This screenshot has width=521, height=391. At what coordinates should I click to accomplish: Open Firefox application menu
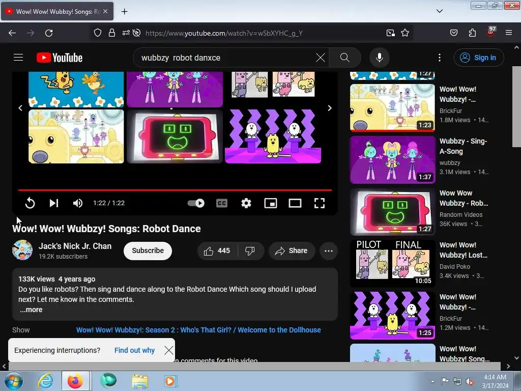(509, 33)
